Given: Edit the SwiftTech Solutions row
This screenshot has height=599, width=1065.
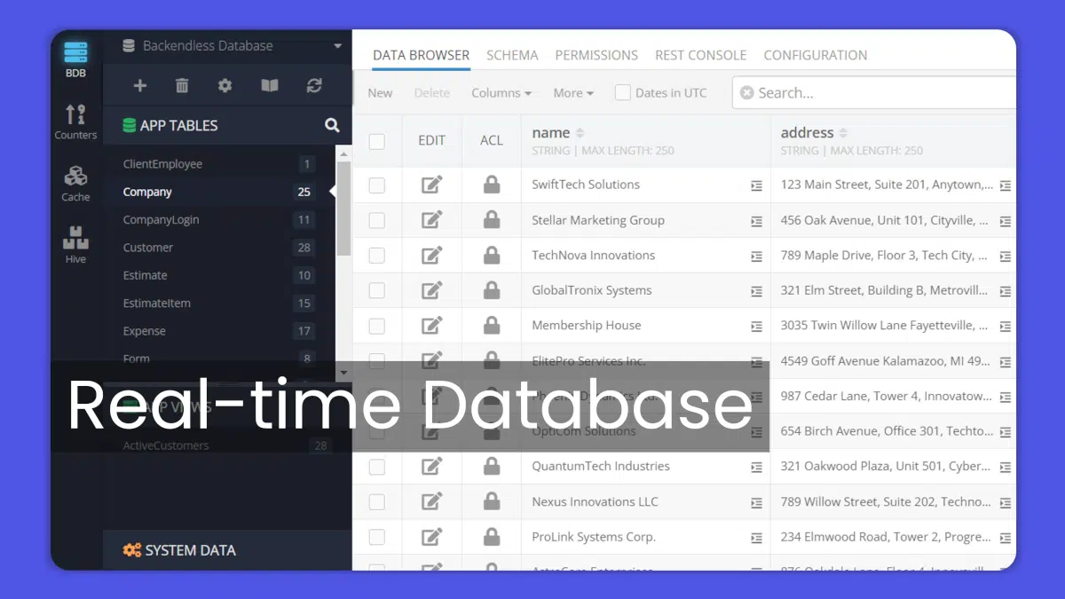Looking at the screenshot, I should point(431,185).
